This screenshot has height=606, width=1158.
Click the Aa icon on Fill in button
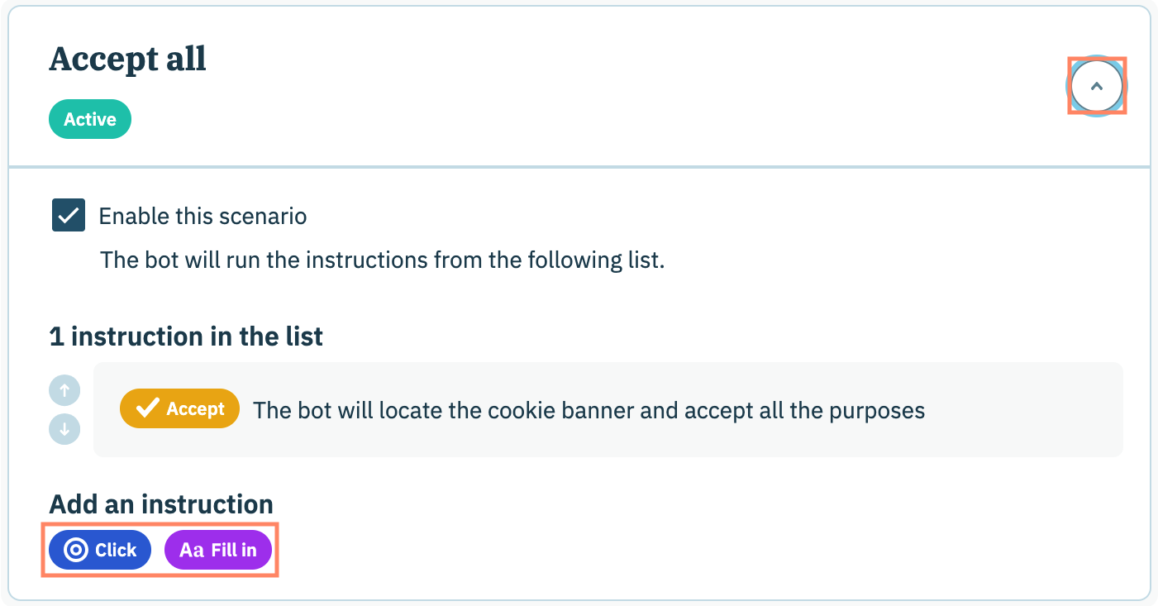click(x=192, y=551)
